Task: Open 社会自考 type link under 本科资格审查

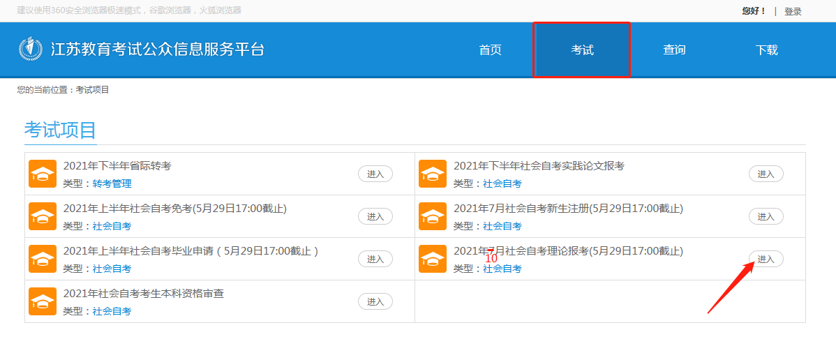Action: click(112, 312)
